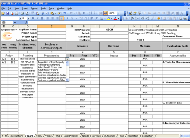190x138 pixels.
Task: Save the workbook with the floppy icon
Action: [x=8, y=13]
